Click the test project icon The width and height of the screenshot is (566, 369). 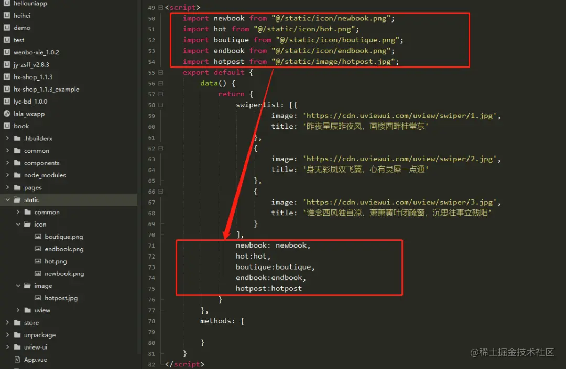click(6, 40)
